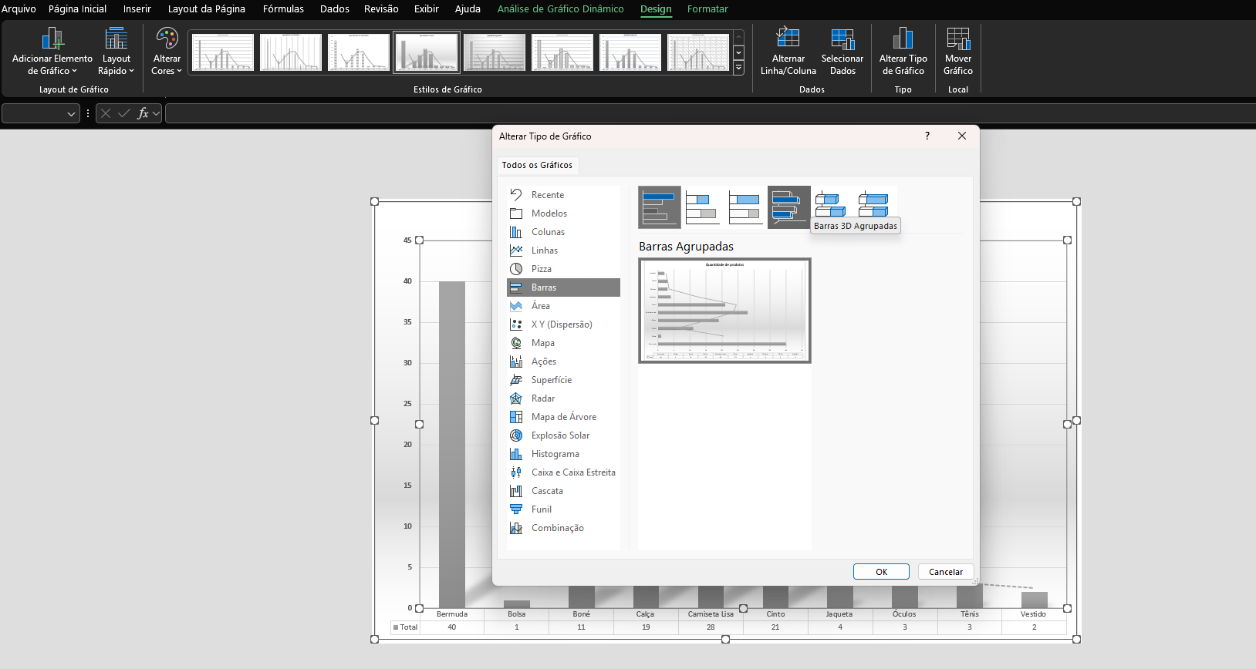This screenshot has width=1256, height=669.
Task: Click Cancelar button in dialog
Action: click(946, 572)
